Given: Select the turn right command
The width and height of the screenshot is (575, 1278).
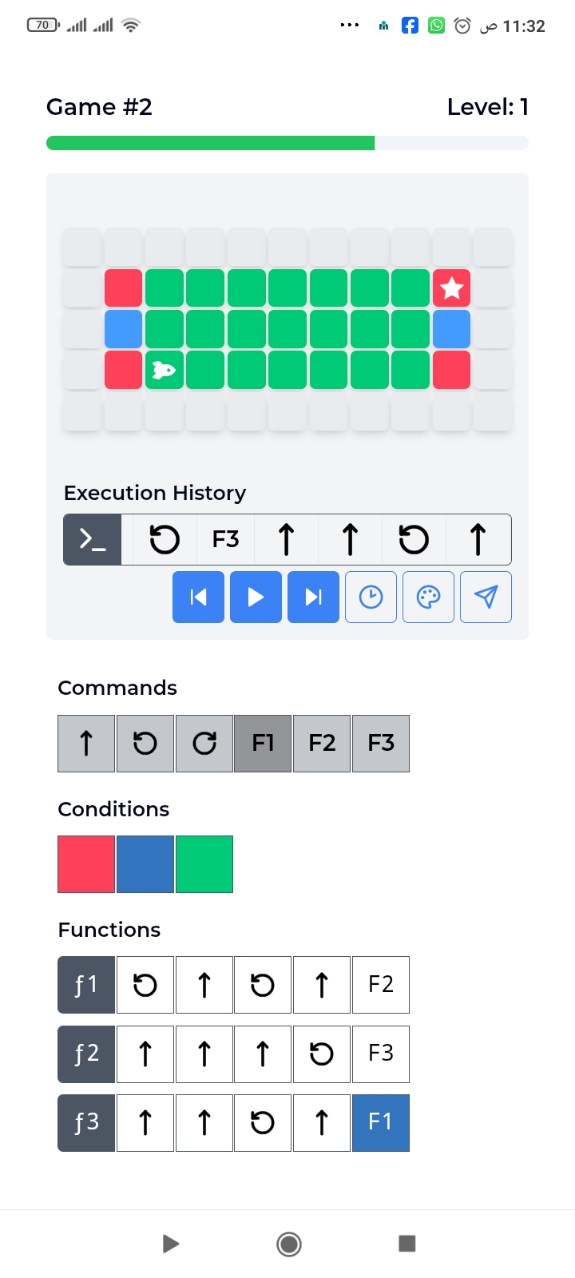Looking at the screenshot, I should click(x=204, y=744).
